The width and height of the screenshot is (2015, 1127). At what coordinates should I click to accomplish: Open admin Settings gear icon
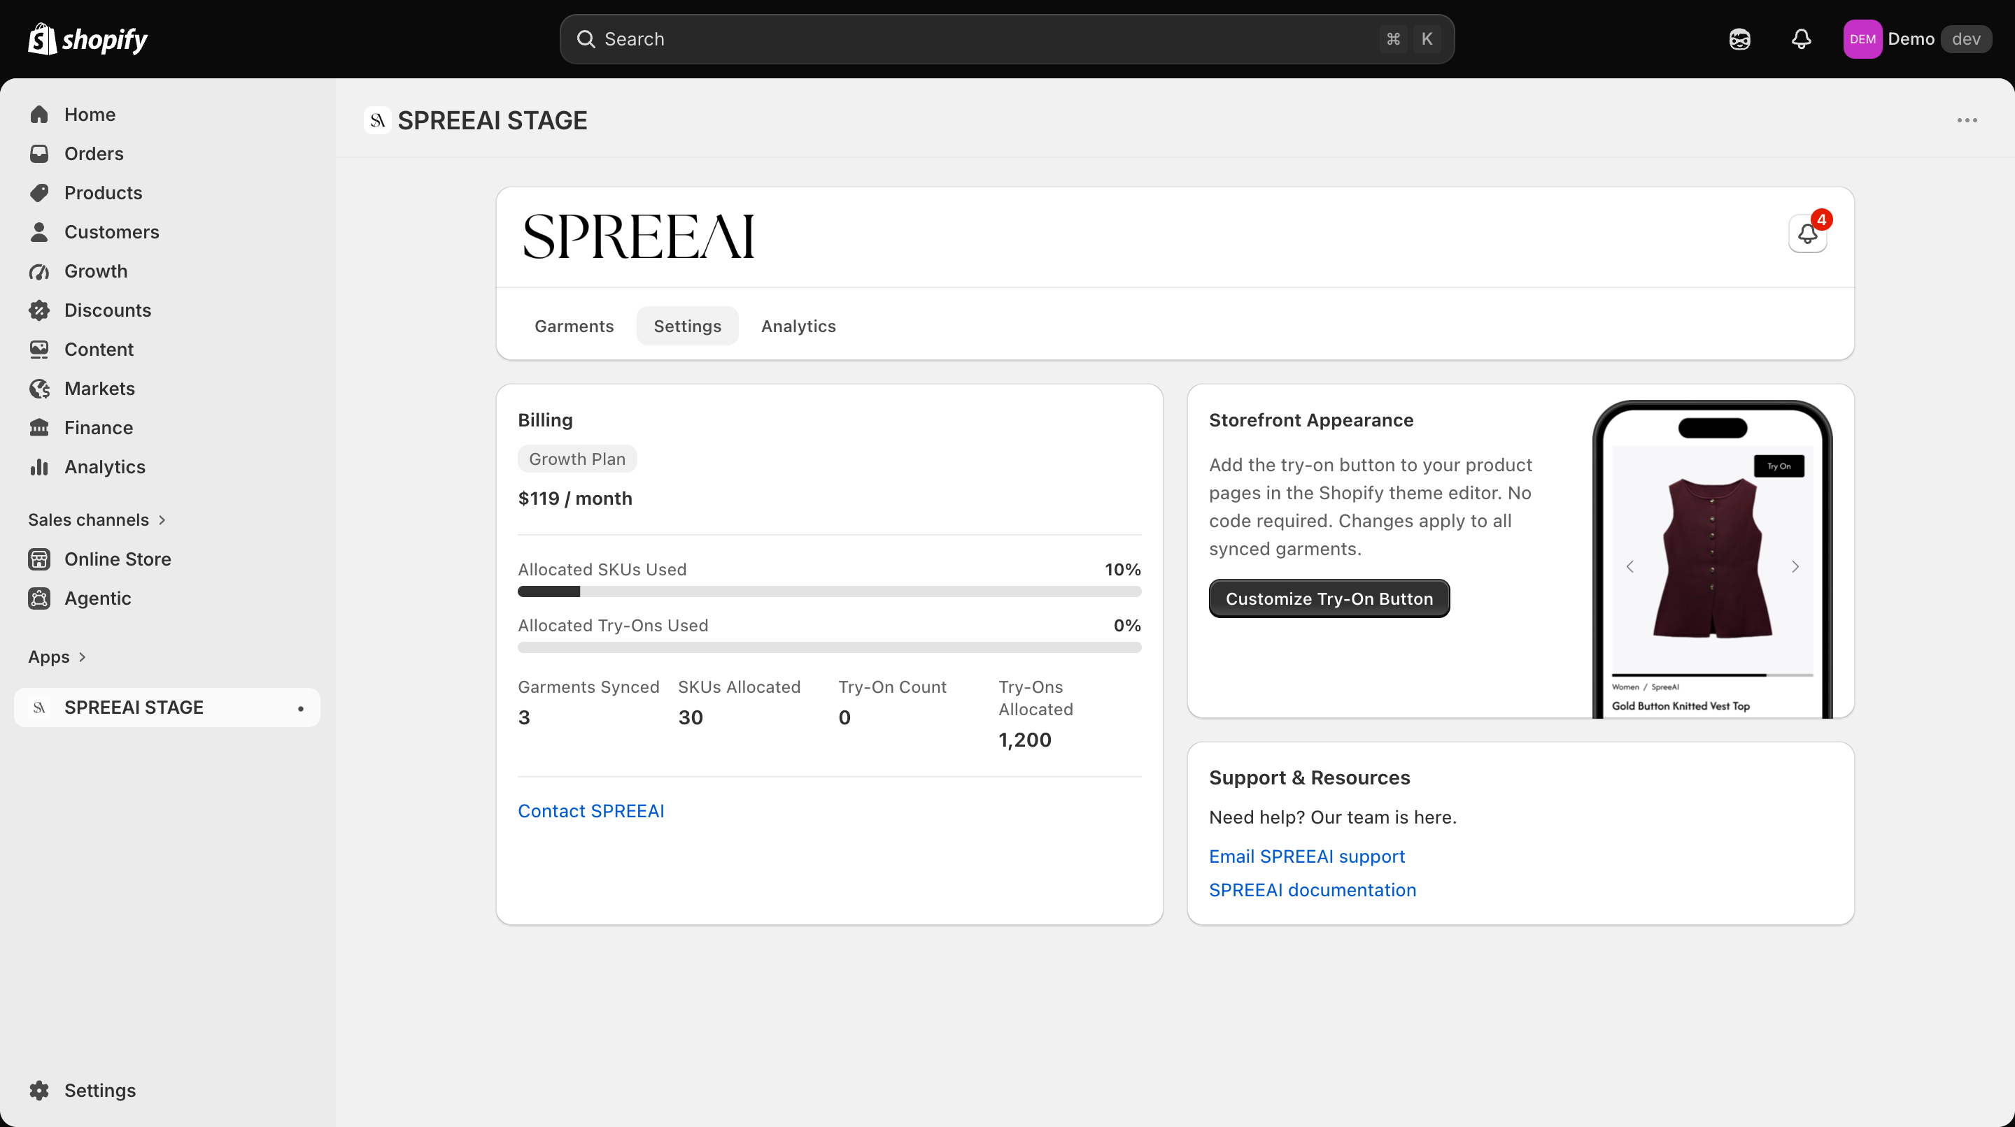(39, 1090)
